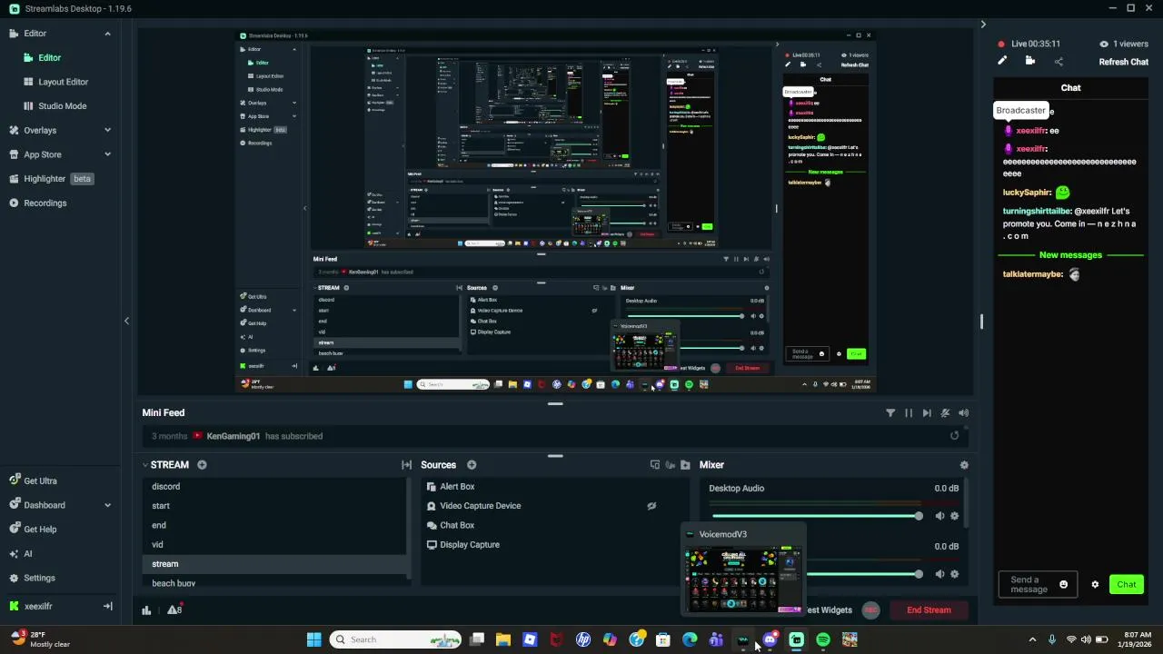Click Refresh Chat

[1124, 62]
